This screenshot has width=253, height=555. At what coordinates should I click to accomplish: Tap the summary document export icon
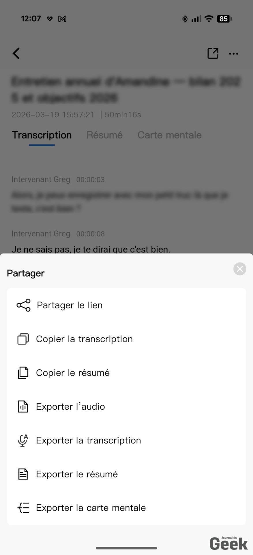[23, 474]
